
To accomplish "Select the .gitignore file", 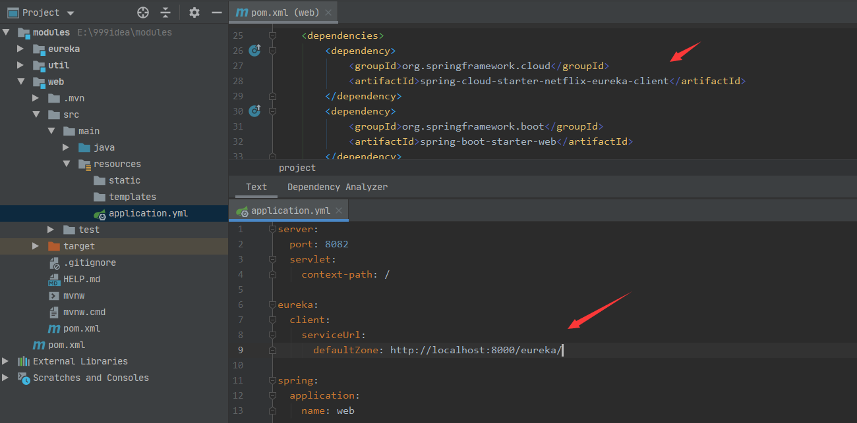I will (90, 262).
